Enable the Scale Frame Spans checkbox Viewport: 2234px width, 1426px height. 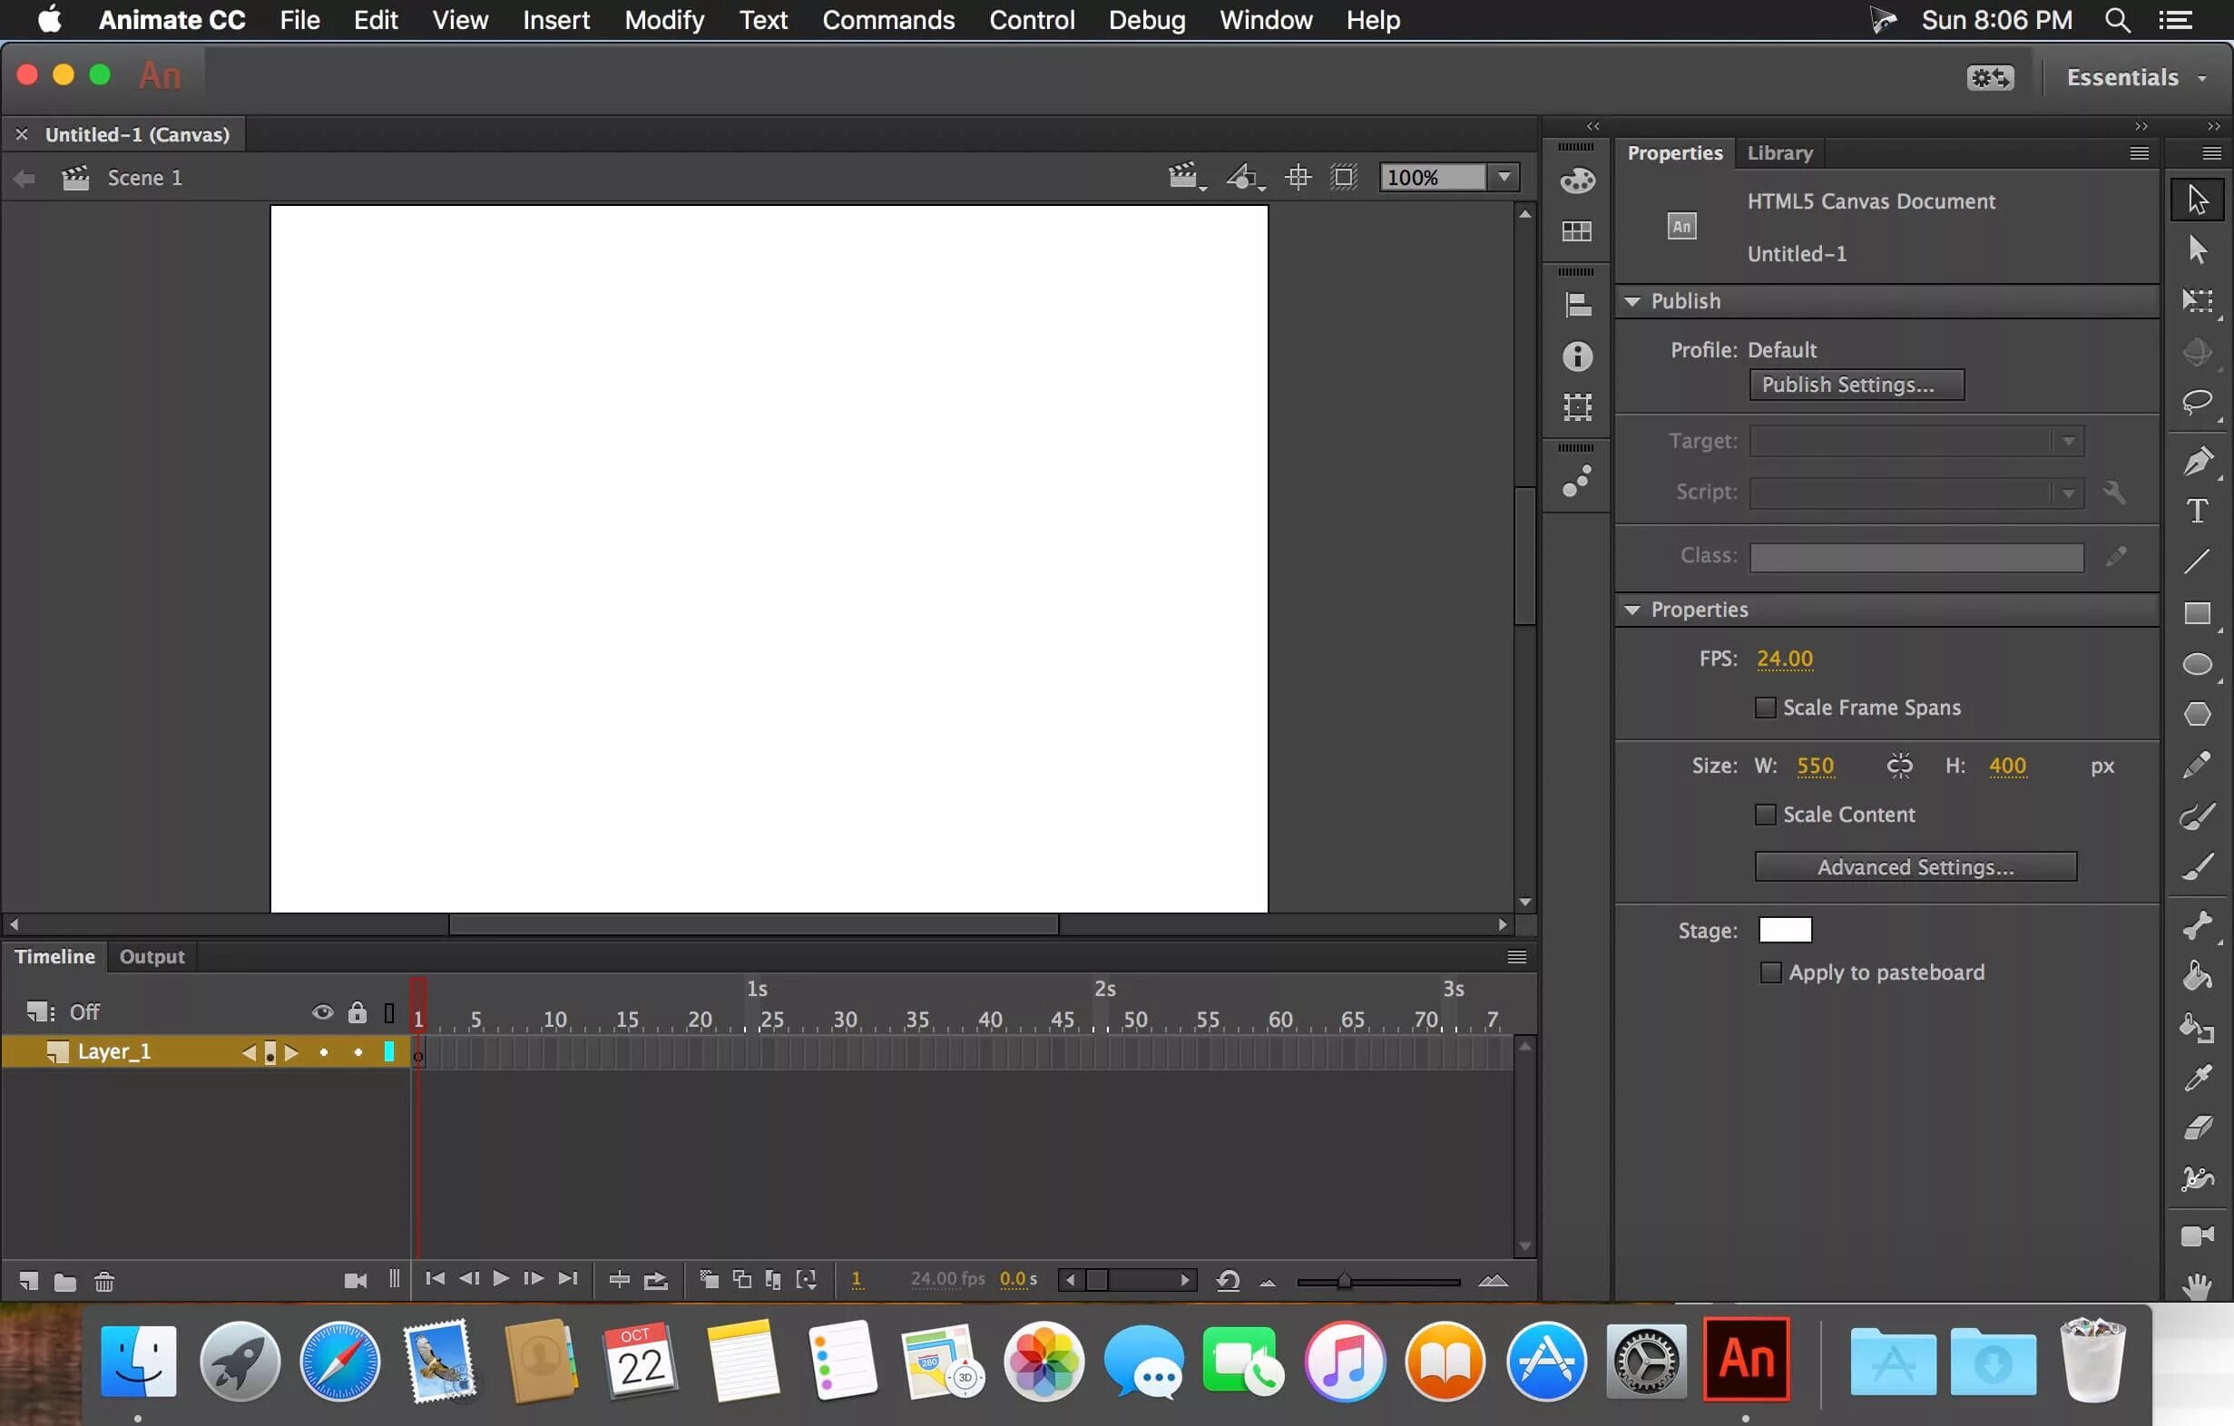[1766, 708]
